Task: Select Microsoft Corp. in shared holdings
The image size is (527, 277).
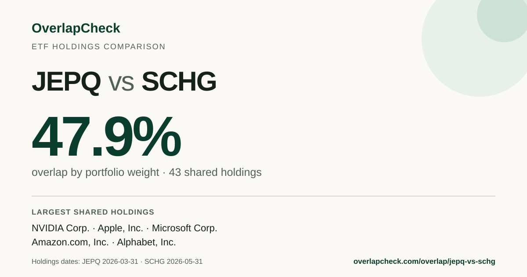Action: (x=184, y=228)
